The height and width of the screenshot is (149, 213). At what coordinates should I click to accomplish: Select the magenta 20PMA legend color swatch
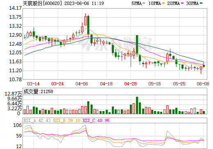point(182,3)
